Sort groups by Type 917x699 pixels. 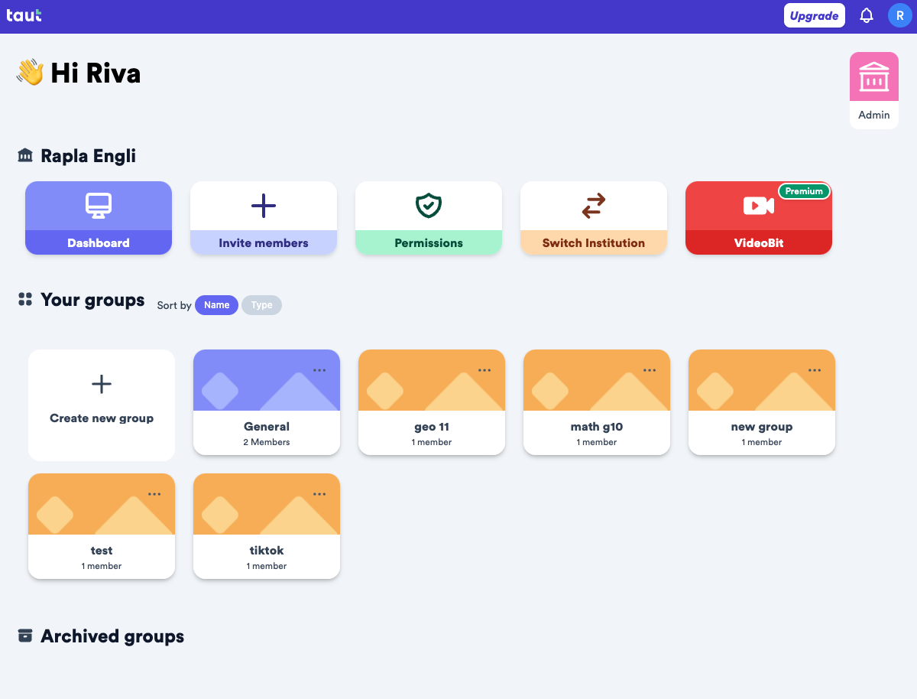coord(261,305)
